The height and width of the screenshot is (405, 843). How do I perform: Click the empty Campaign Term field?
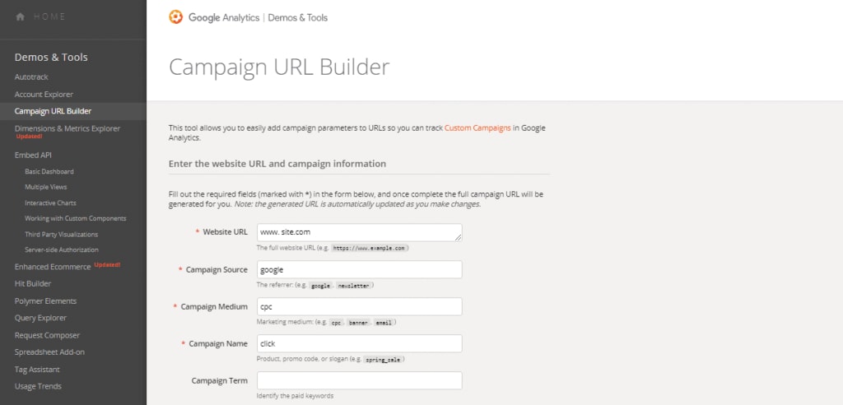[x=359, y=380]
